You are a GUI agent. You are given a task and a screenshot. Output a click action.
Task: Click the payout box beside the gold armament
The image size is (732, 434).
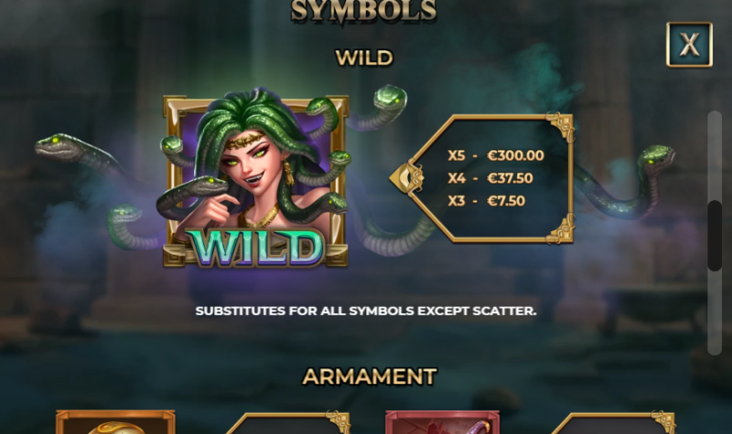coord(287,423)
